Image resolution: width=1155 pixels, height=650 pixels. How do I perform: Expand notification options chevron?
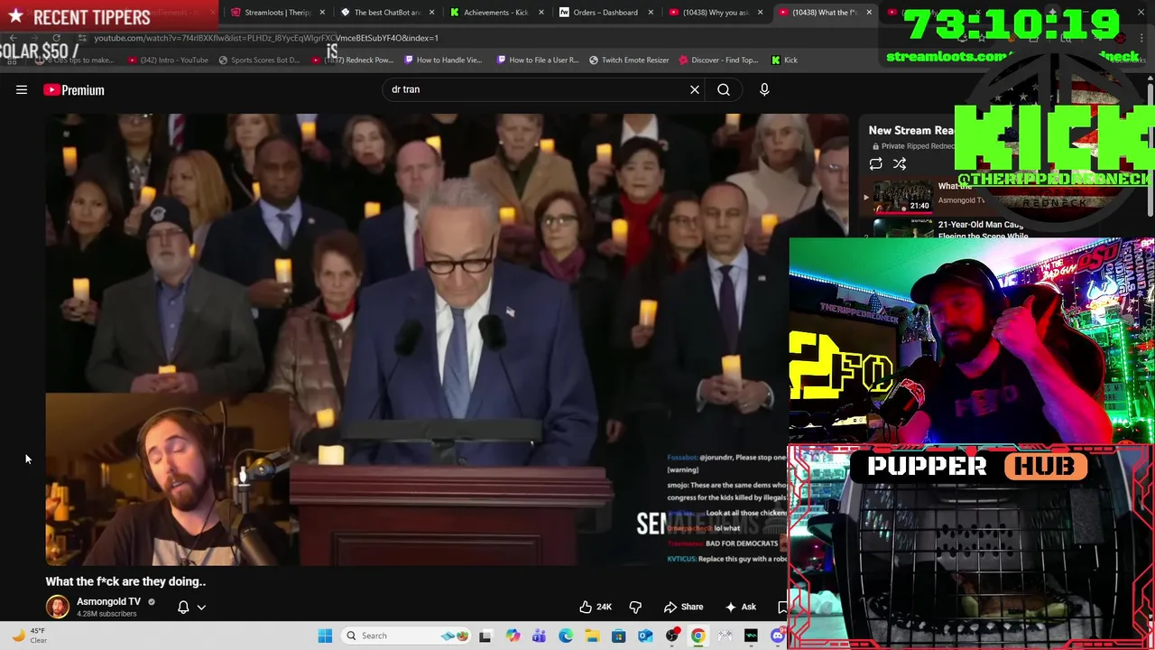[201, 608]
